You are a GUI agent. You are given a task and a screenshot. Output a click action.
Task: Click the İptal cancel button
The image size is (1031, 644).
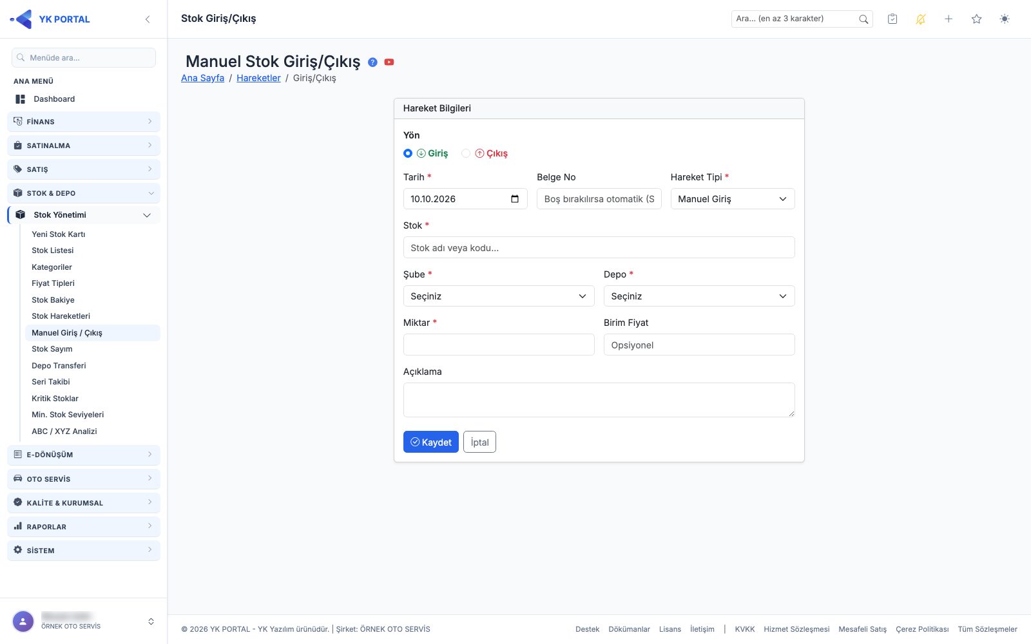coord(479,442)
